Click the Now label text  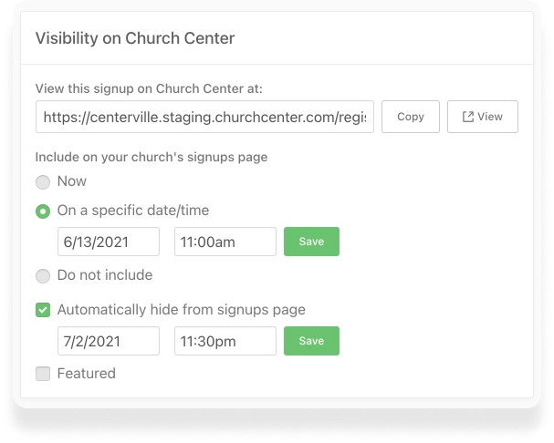(72, 181)
